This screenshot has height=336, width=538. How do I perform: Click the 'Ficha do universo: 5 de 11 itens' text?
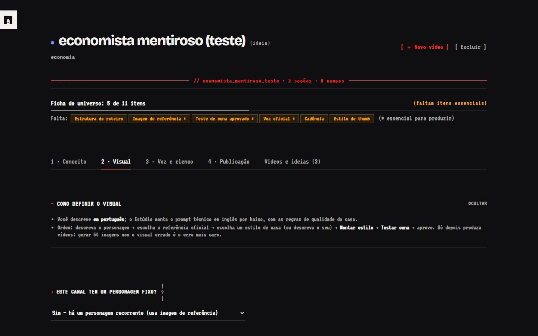(x=98, y=103)
